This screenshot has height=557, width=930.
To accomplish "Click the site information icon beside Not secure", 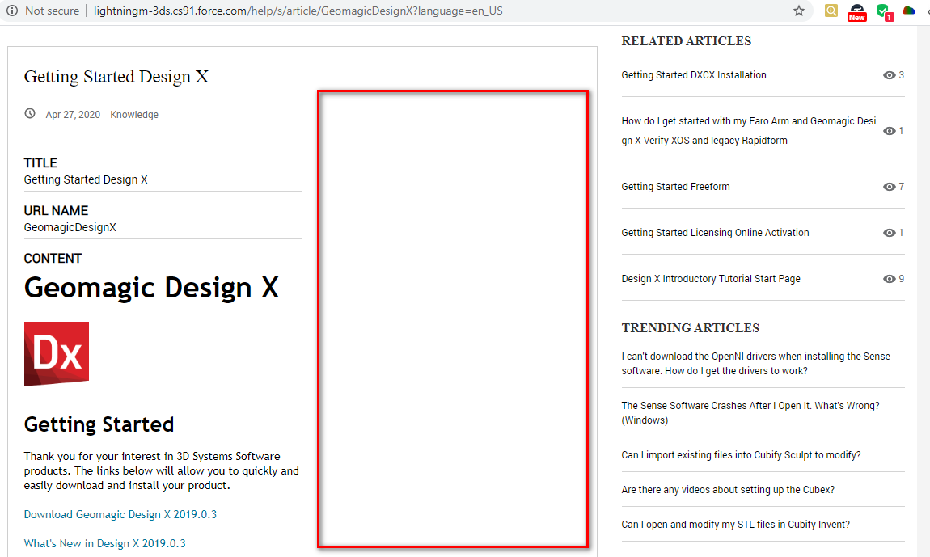I will [x=12, y=11].
